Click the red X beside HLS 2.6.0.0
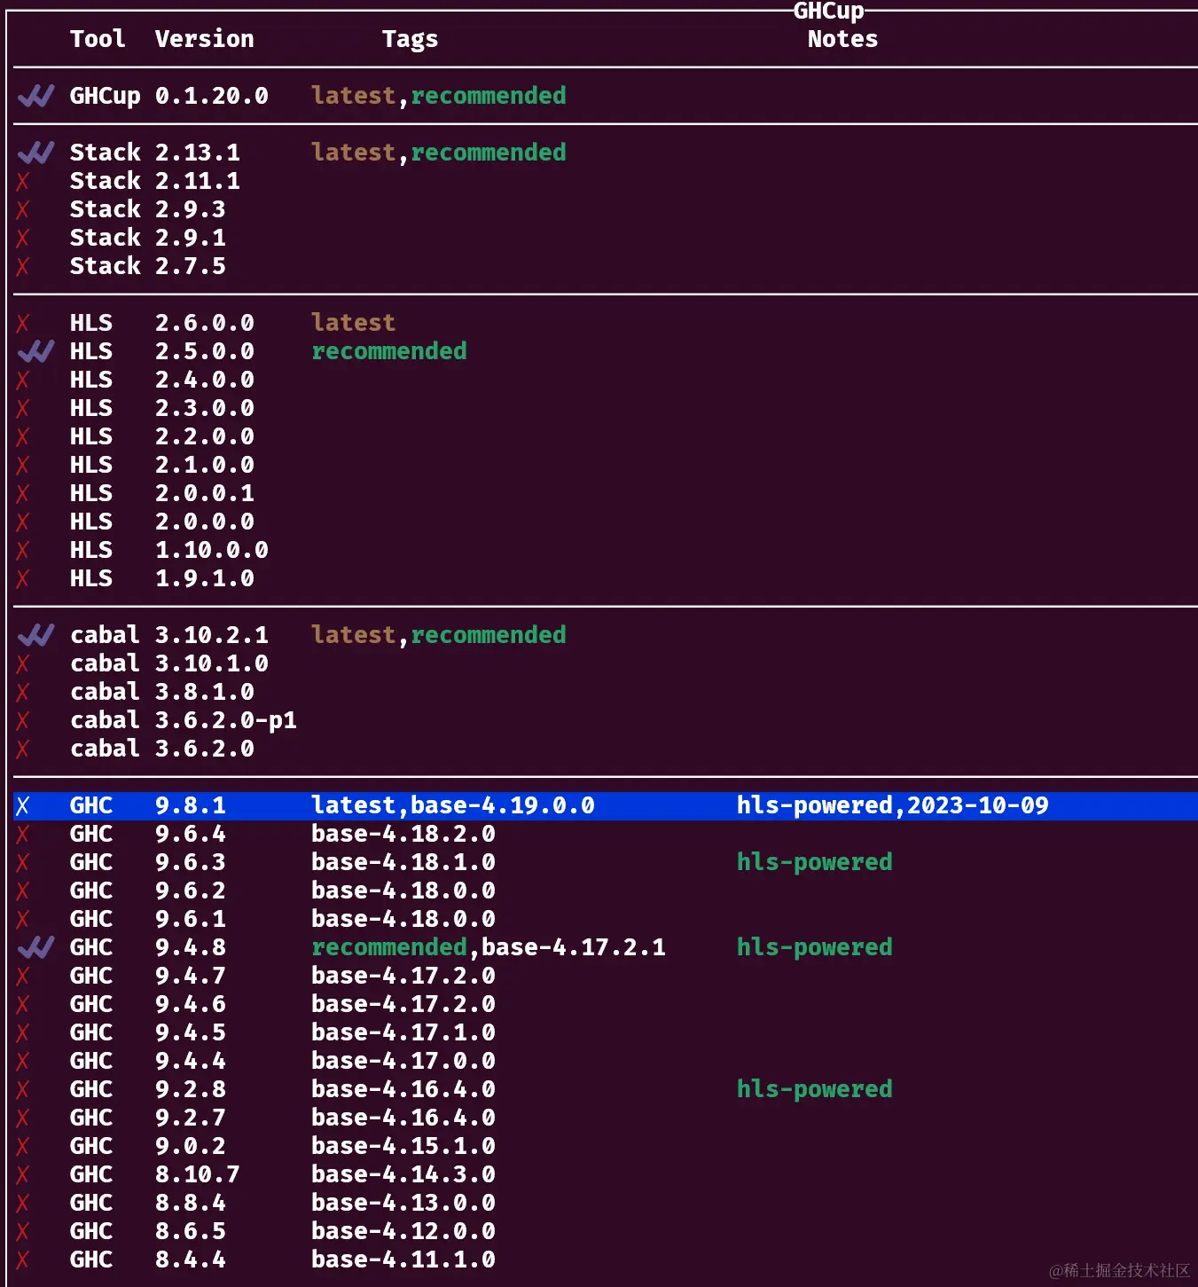 click(x=23, y=323)
